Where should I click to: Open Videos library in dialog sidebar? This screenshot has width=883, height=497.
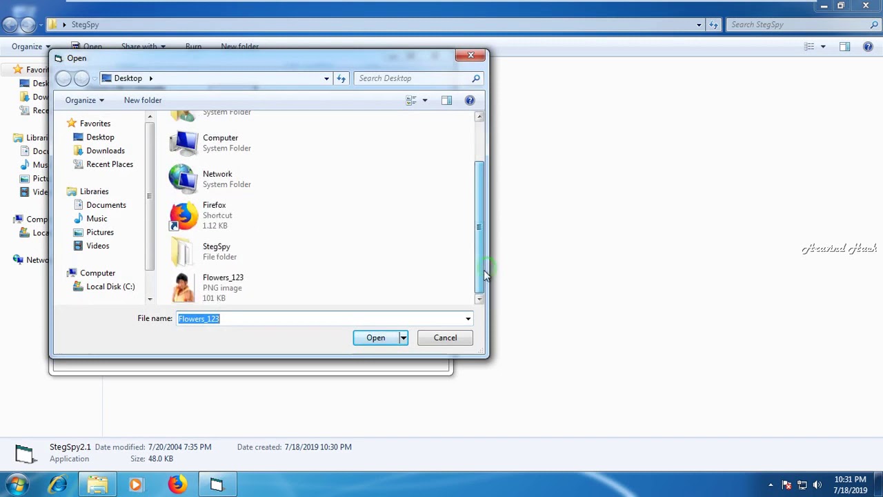tap(97, 246)
